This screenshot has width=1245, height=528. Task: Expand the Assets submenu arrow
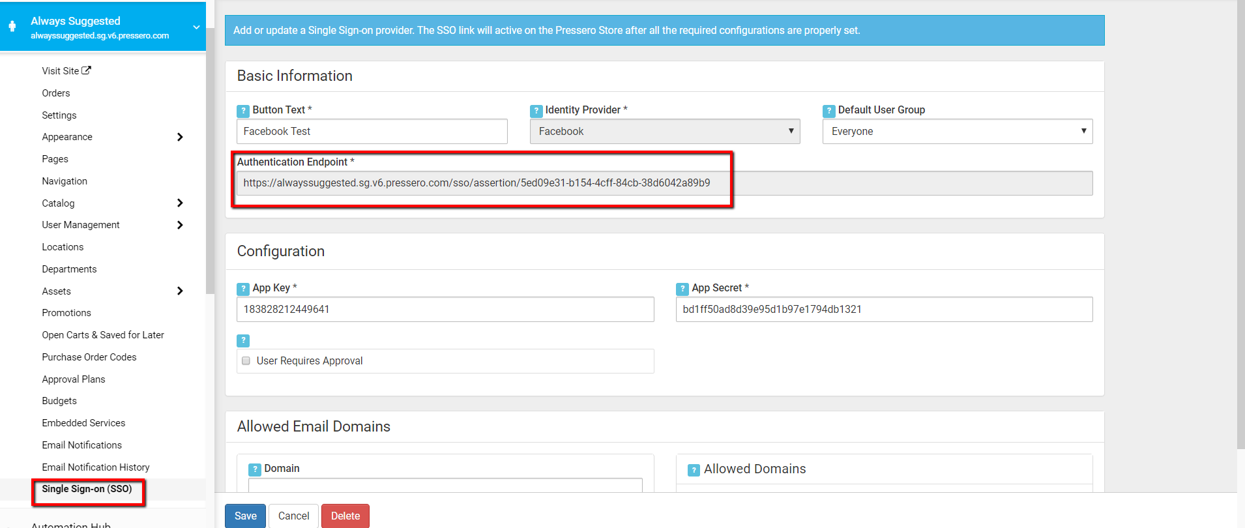click(180, 291)
